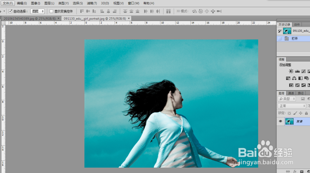Open the 编辑(E) menu

coord(22,3)
